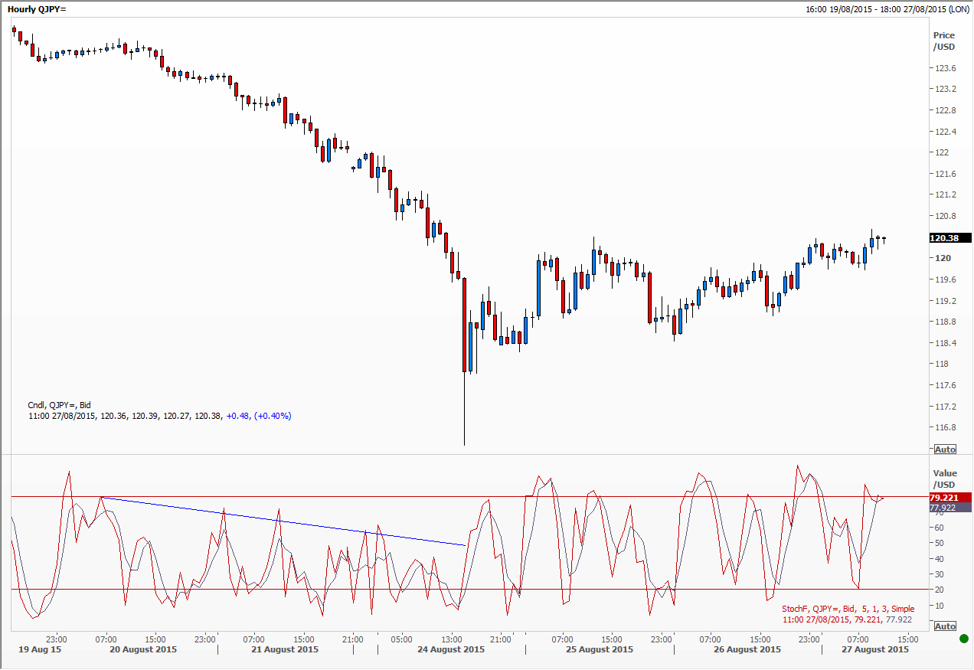Click the stochastic readout 79.221, 77.922 line
This screenshot has width=974, height=670.
848,619
